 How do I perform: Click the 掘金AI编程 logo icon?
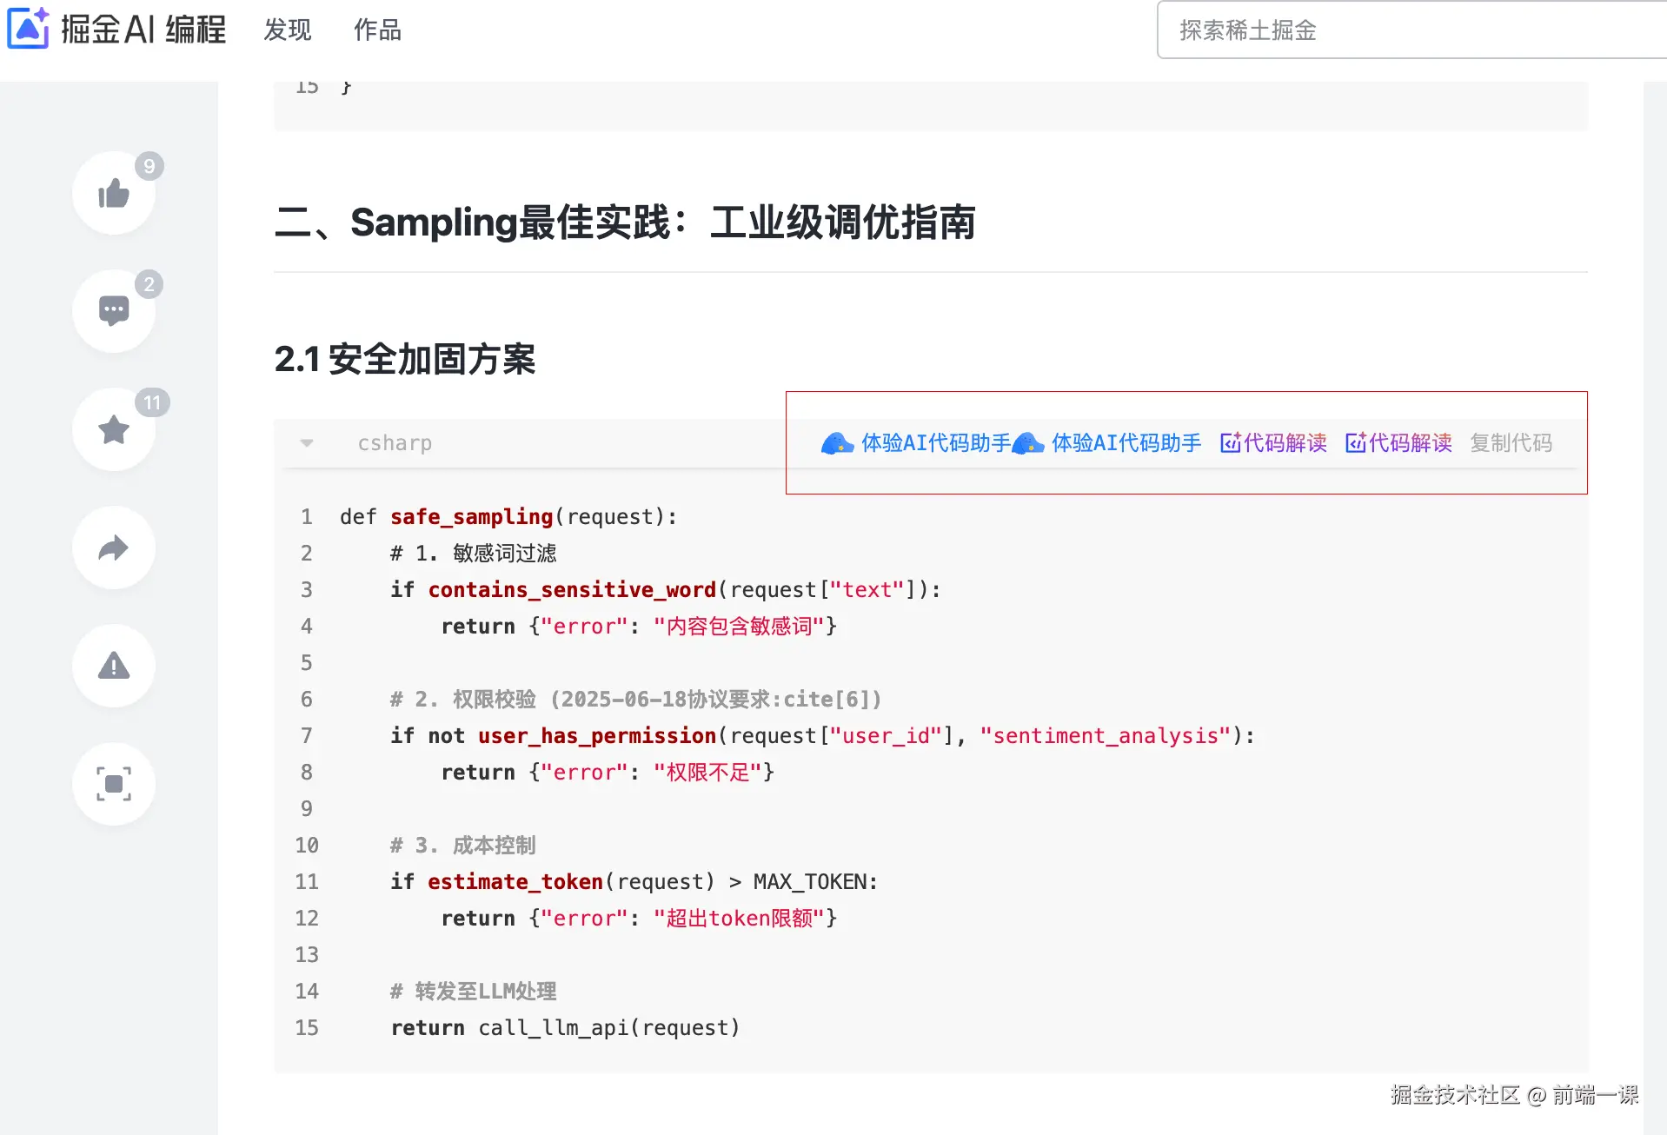tap(29, 29)
